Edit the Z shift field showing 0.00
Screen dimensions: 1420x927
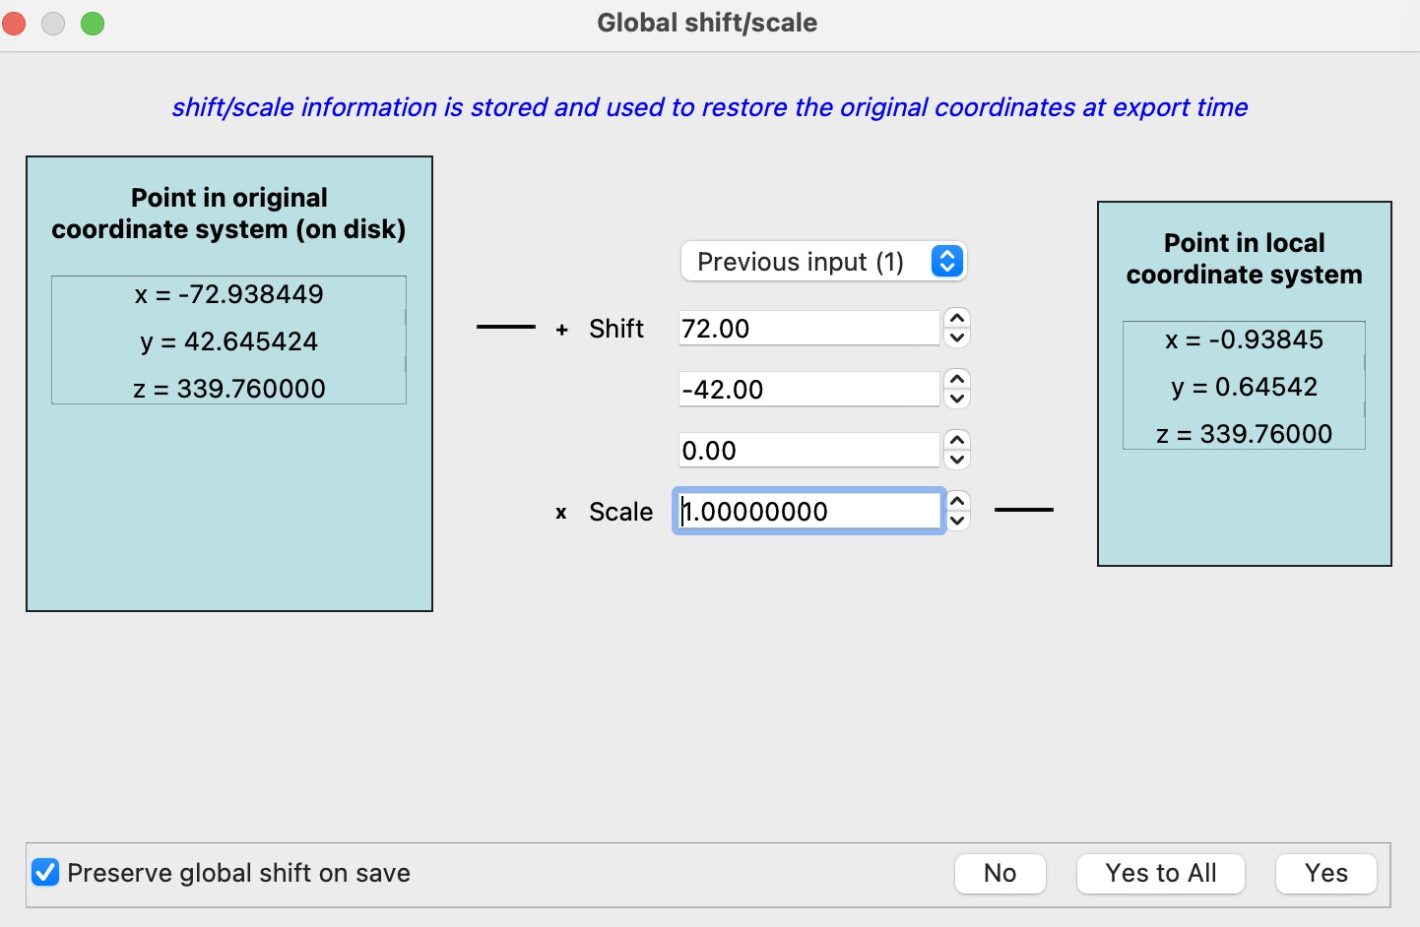point(807,451)
